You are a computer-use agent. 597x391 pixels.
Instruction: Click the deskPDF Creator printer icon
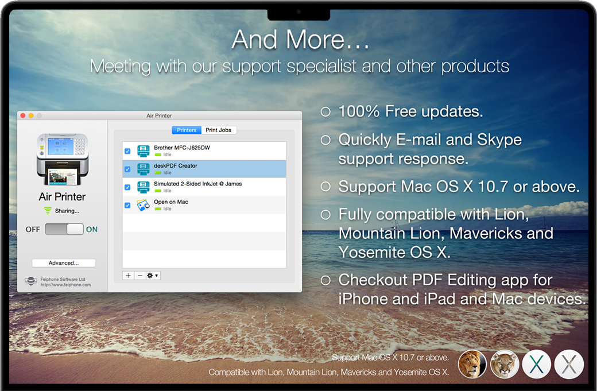143,169
